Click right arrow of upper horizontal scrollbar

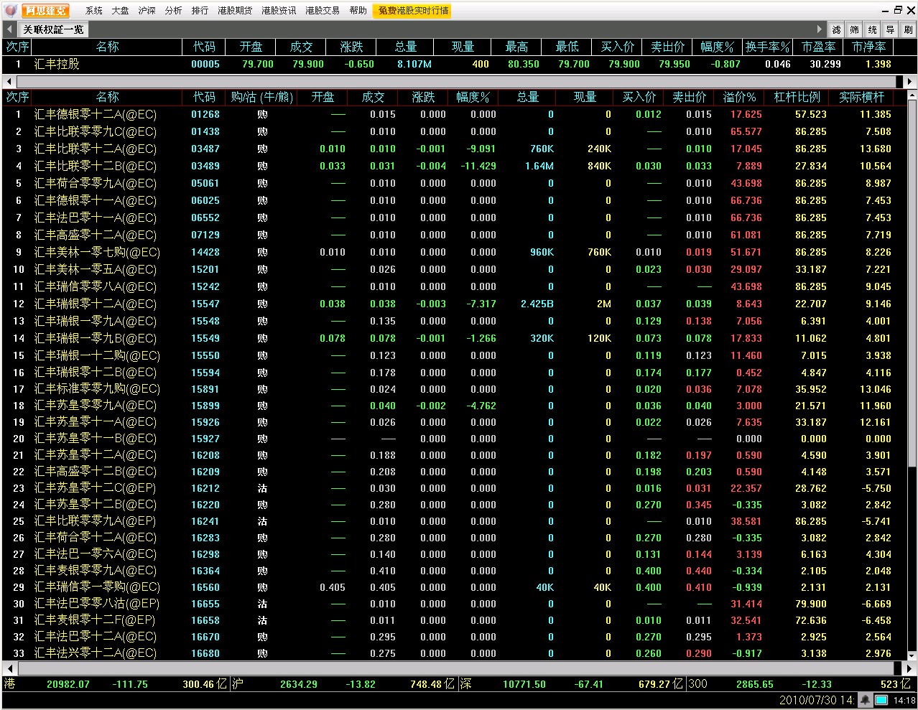click(911, 81)
